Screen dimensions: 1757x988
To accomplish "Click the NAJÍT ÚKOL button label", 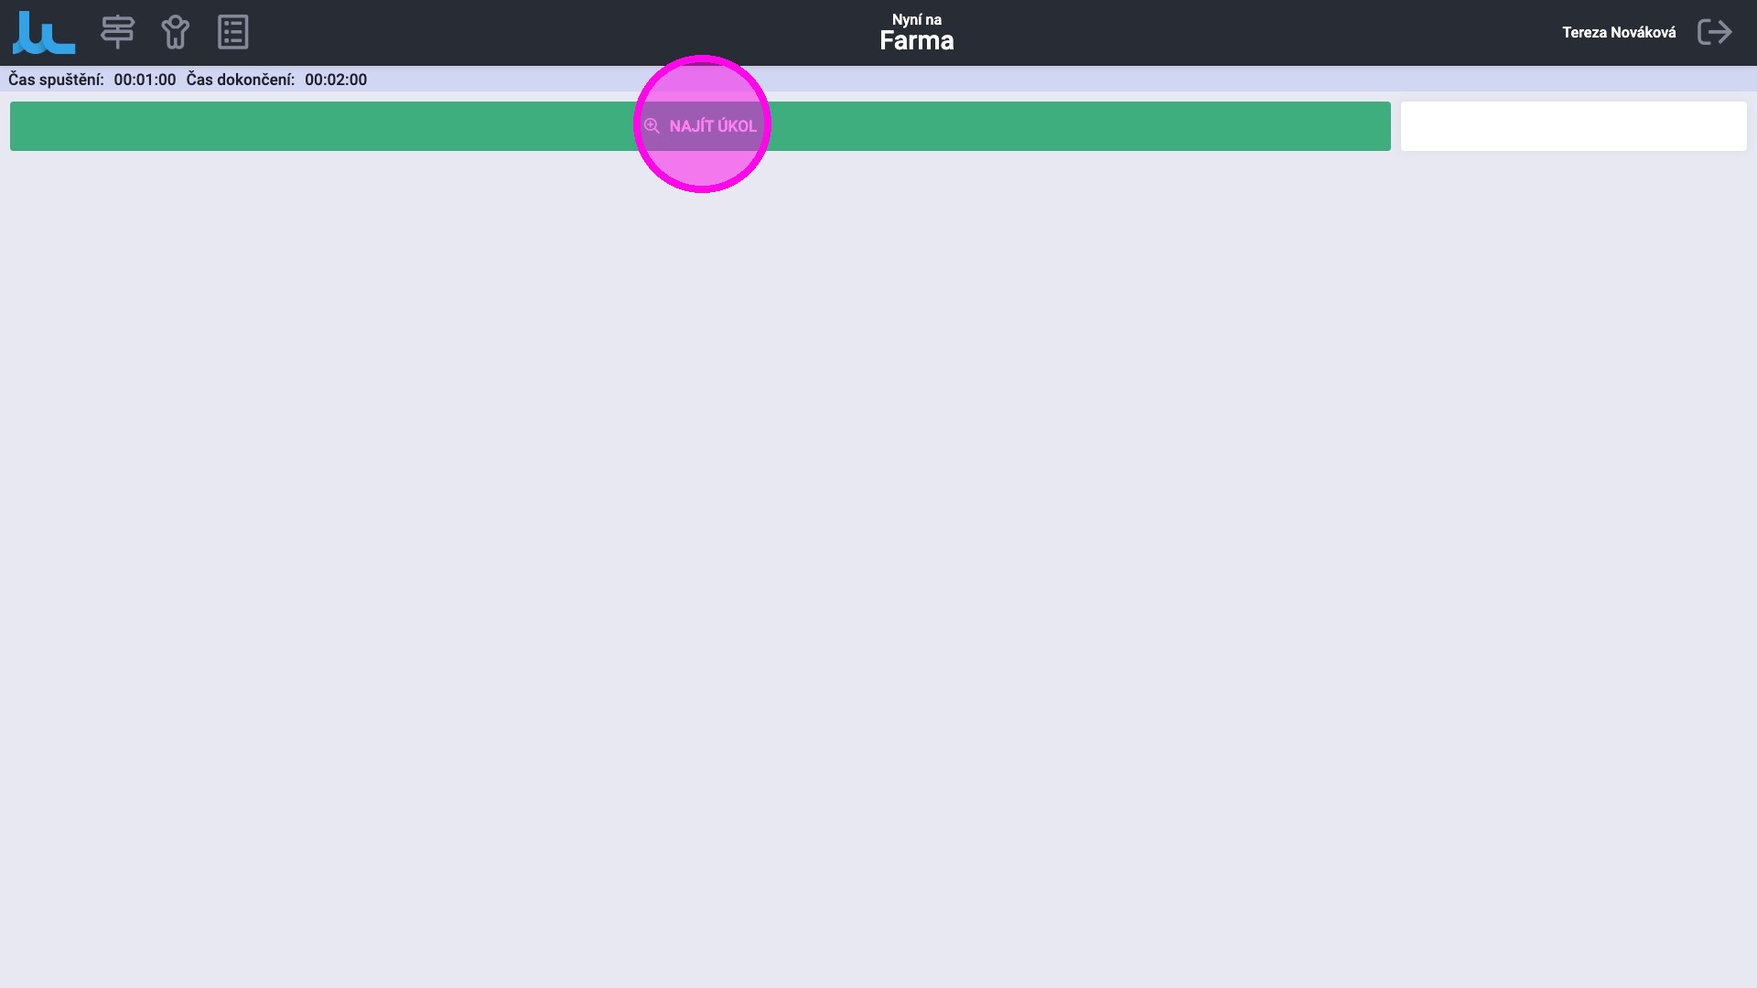I will [713, 126].
